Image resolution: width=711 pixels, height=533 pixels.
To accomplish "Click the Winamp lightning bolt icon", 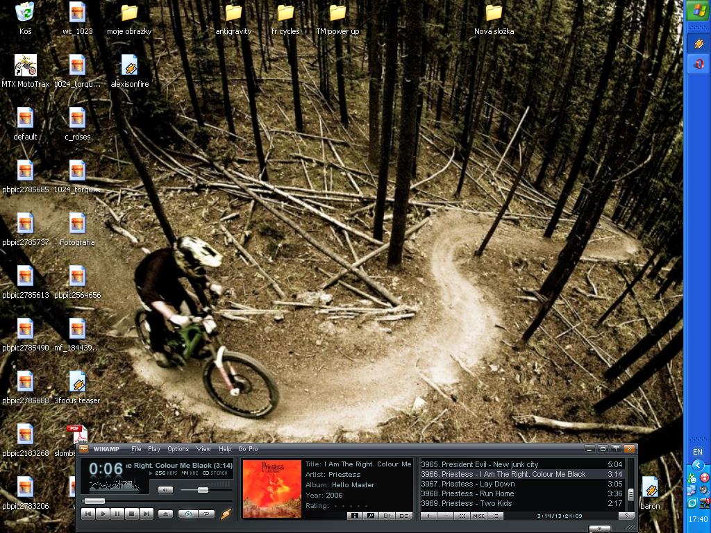I will (226, 514).
